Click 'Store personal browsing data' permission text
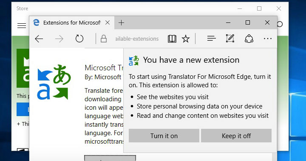The width and height of the screenshot is (306, 161). (199, 106)
